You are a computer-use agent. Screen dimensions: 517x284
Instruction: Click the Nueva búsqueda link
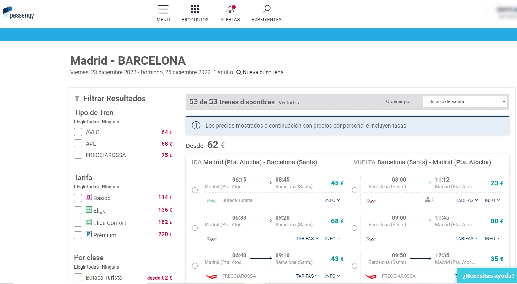pos(260,72)
